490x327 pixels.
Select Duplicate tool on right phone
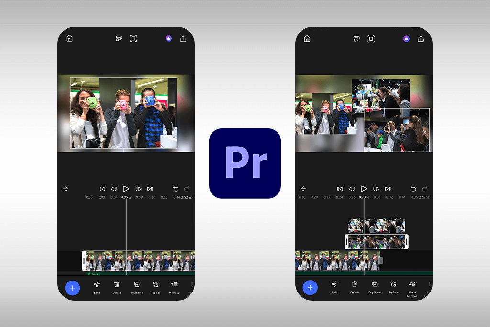374,287
